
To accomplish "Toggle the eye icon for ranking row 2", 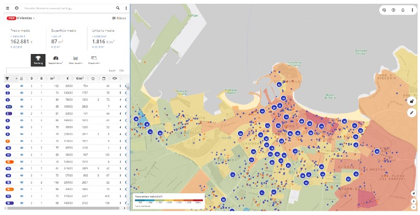I will click(22, 93).
